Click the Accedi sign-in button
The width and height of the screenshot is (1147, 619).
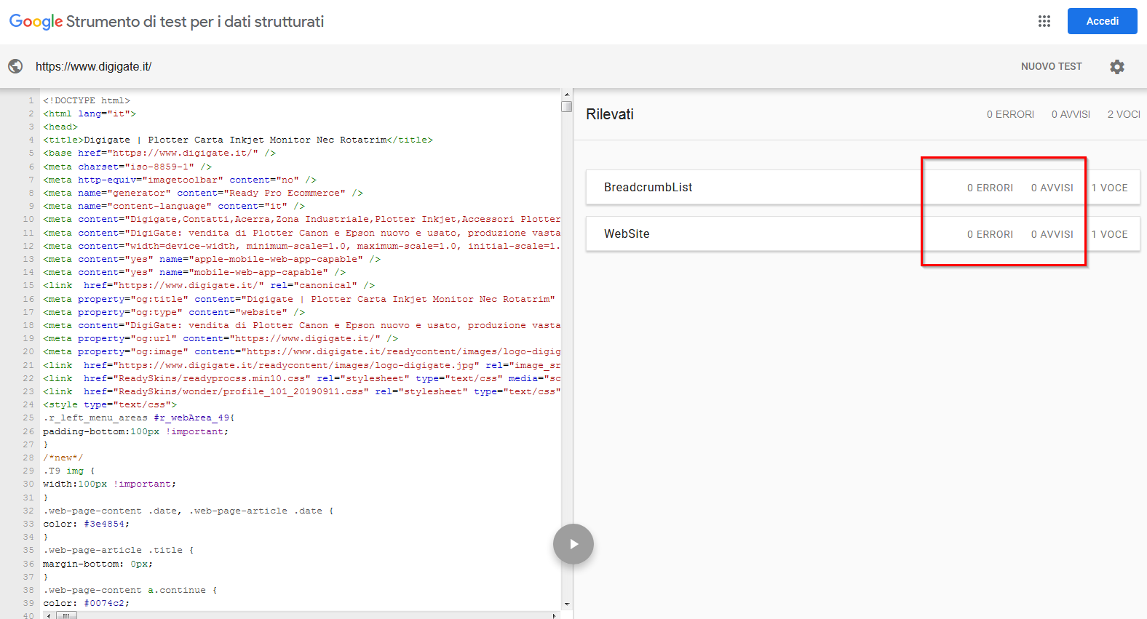point(1102,21)
